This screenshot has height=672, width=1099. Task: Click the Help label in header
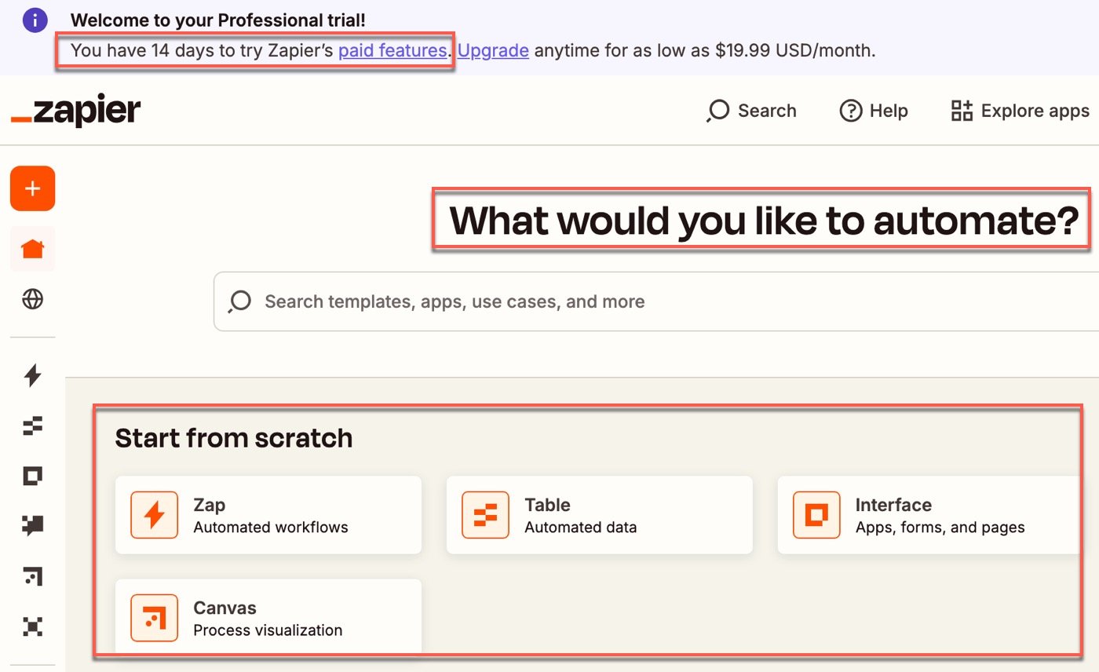pyautogui.click(x=889, y=111)
